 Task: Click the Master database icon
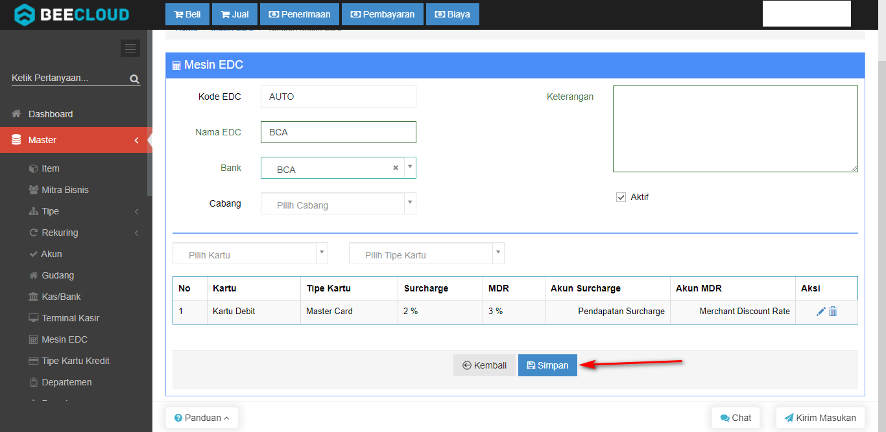pyautogui.click(x=16, y=140)
